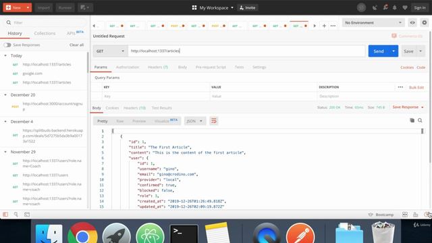Open the response Cookies tab
432x243 pixels.
pyautogui.click(x=112, y=108)
